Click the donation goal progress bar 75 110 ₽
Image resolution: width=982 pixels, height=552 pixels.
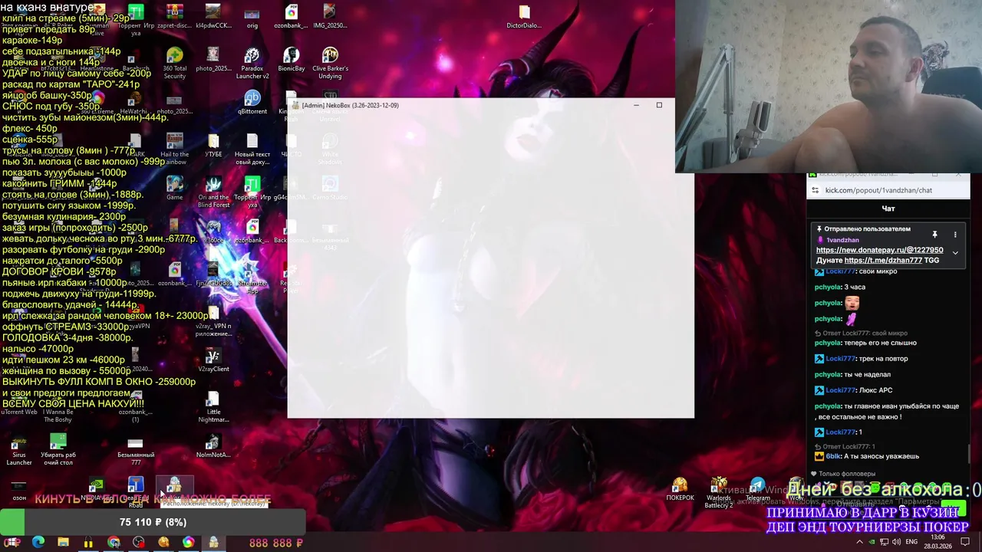point(153,522)
